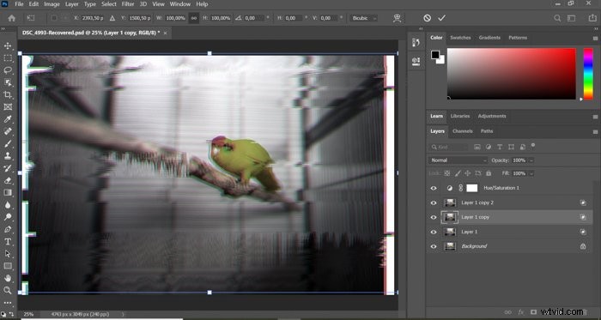Select the Crop tool
601x320 pixels.
coord(8,95)
